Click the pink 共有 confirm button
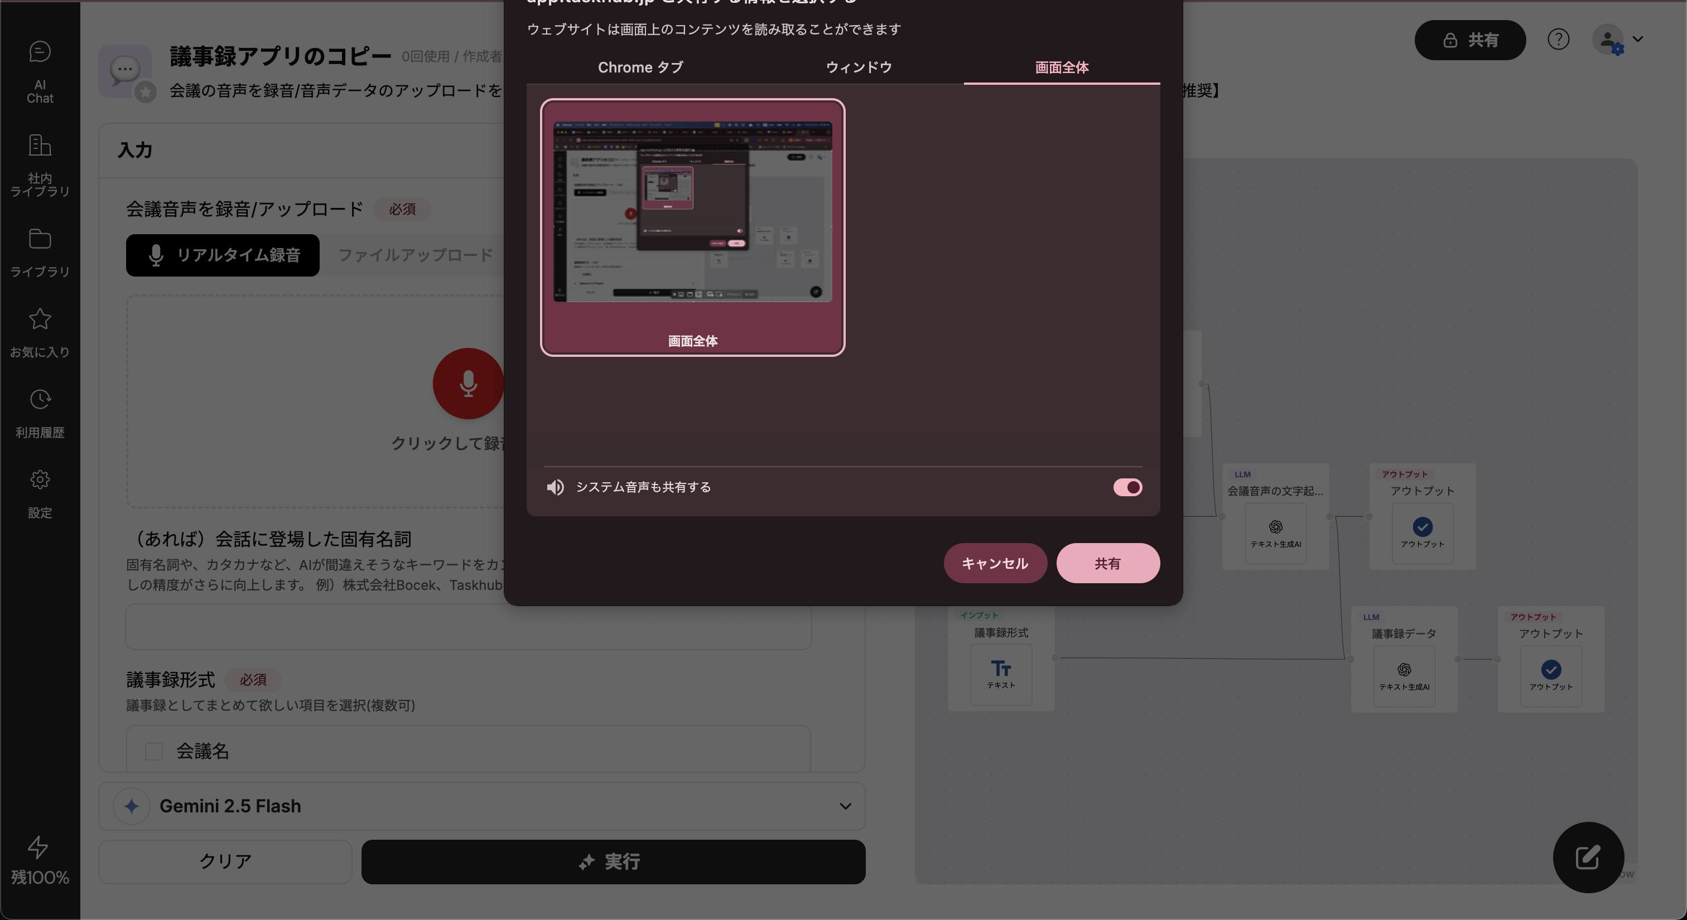The image size is (1687, 920). point(1107,563)
